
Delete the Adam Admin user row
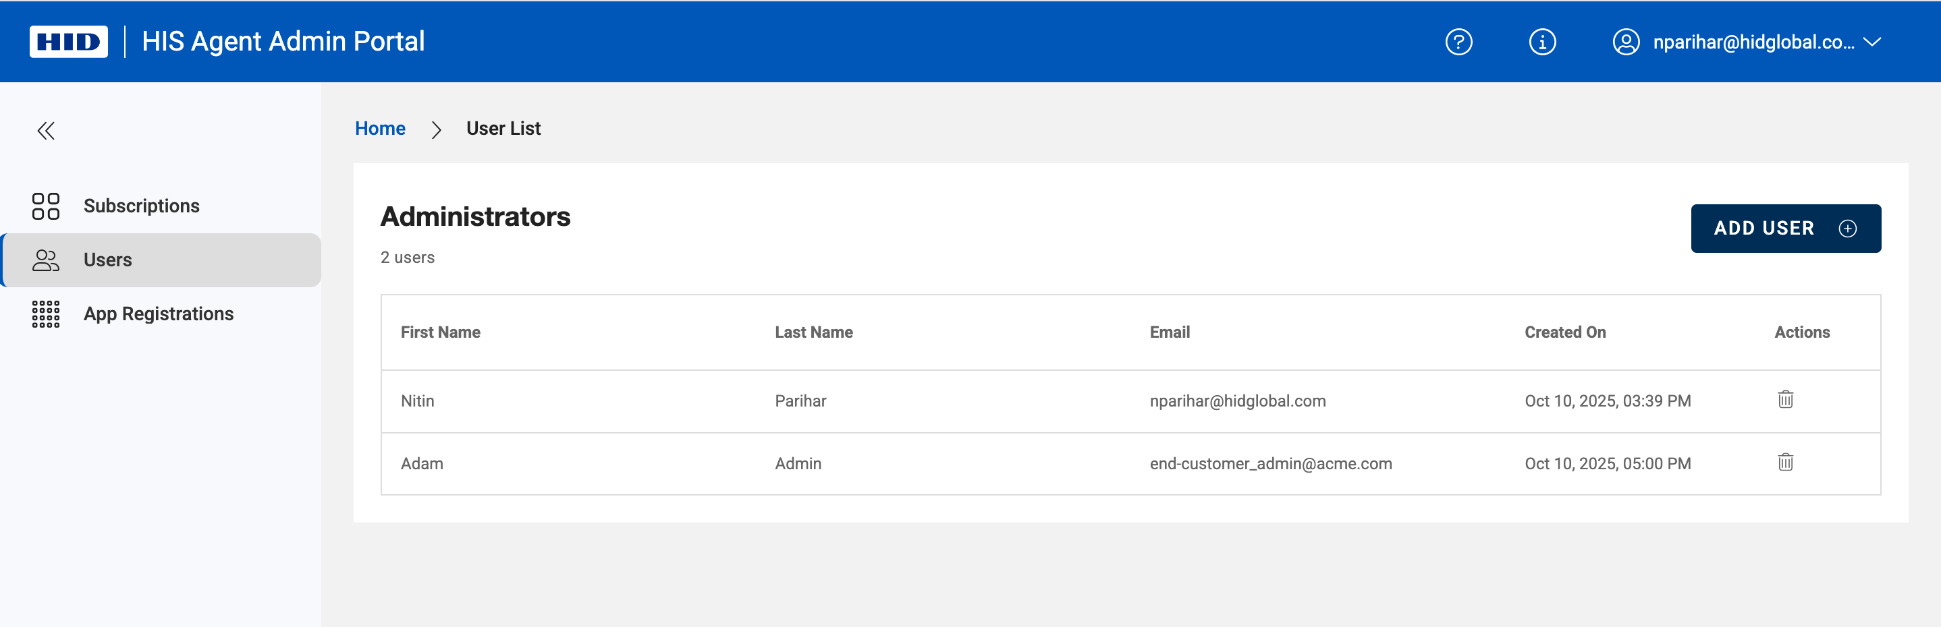(1785, 462)
